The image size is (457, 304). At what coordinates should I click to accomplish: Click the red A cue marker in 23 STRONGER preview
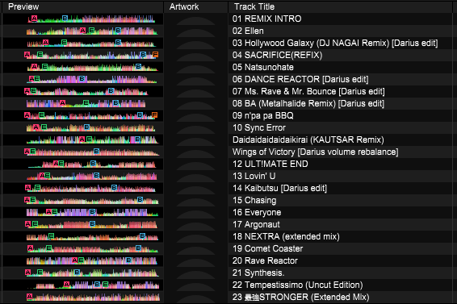[29, 297]
